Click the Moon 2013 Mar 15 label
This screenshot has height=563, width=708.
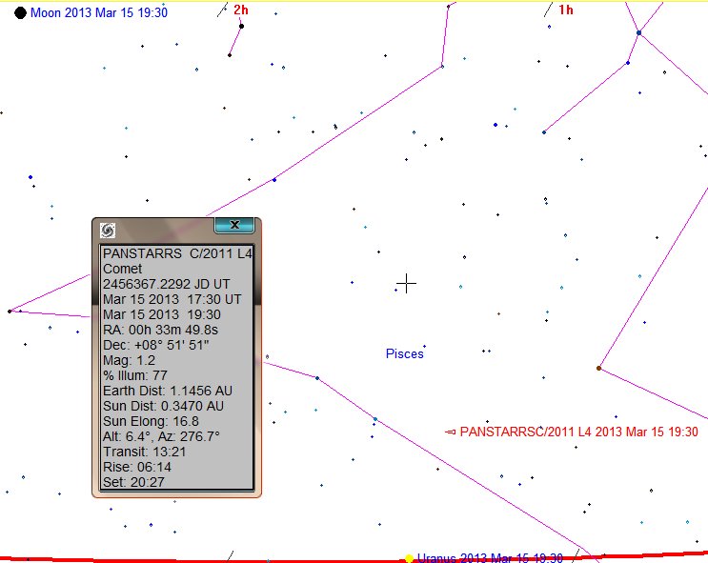(99, 12)
